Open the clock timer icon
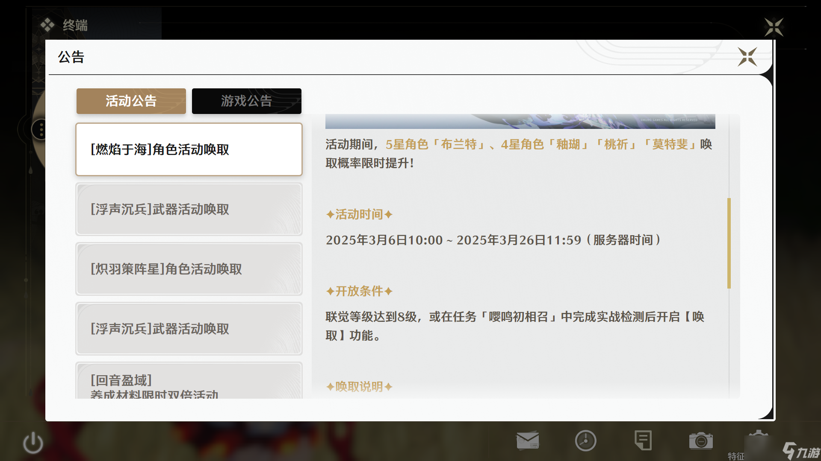 click(x=585, y=440)
